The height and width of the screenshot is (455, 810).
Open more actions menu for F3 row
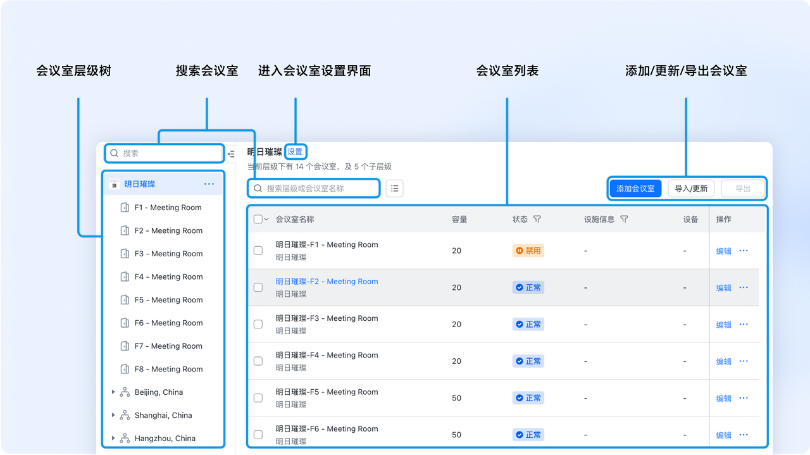pyautogui.click(x=744, y=325)
